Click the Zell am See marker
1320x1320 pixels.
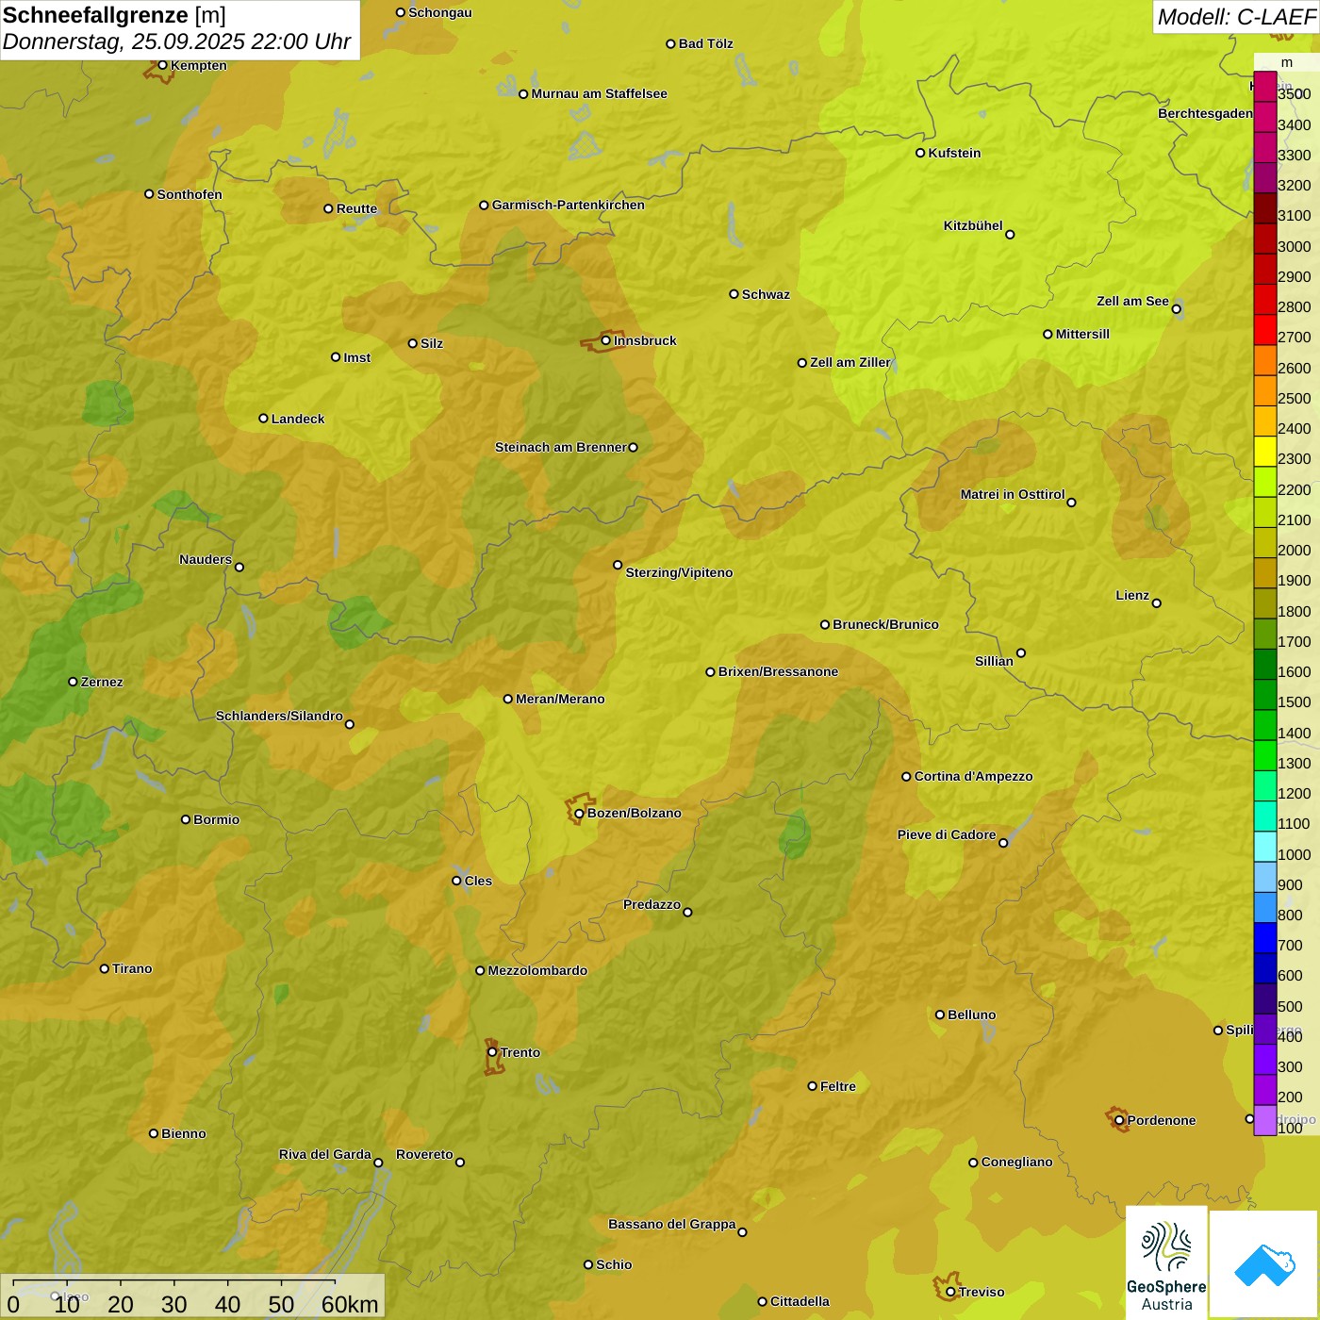(x=1176, y=309)
